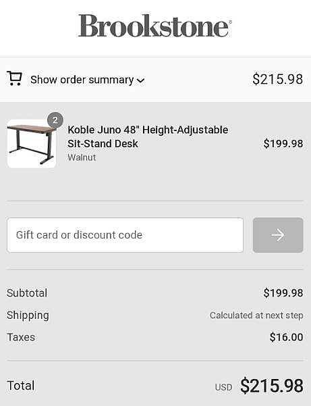
Task: Click the quantity badge showing 2
Action: point(55,120)
